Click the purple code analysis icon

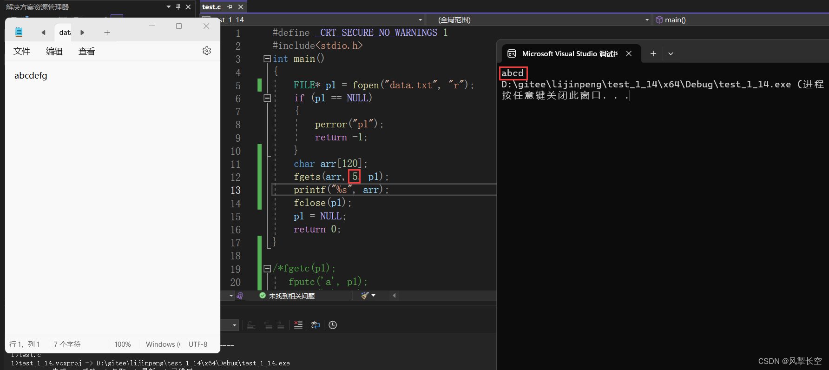point(240,296)
